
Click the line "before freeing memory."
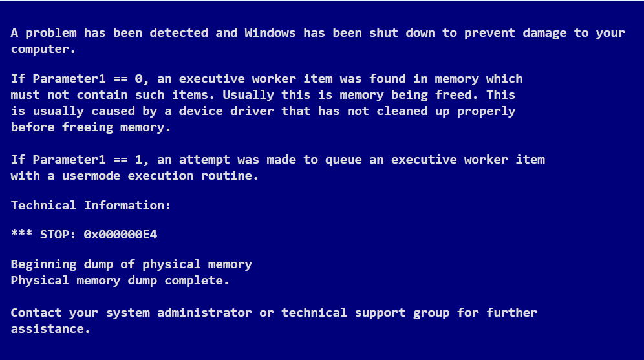click(91, 127)
